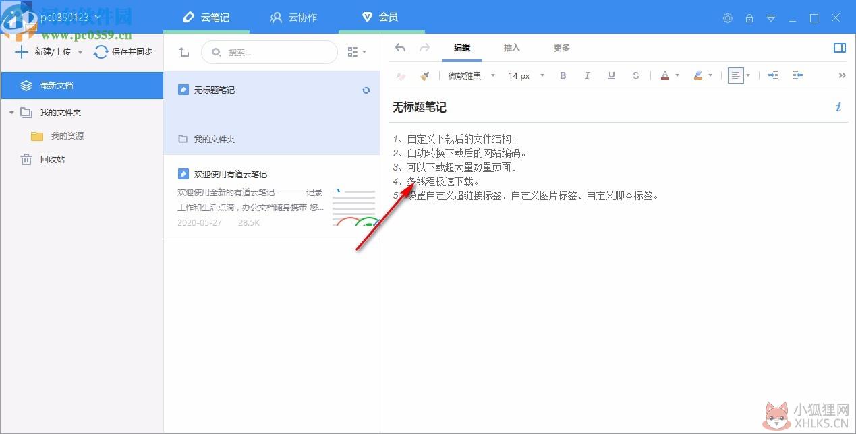The image size is (856, 434).
Task: Expand more toolbar options with double chevron
Action: [x=842, y=76]
